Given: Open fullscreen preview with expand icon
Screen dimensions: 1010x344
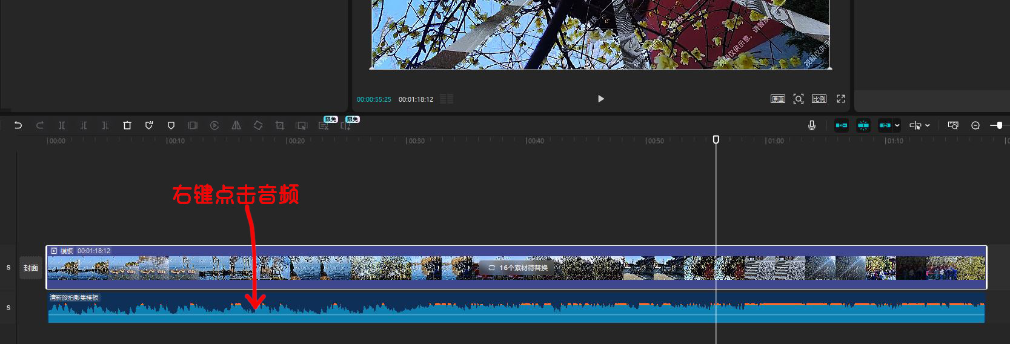Looking at the screenshot, I should 841,99.
